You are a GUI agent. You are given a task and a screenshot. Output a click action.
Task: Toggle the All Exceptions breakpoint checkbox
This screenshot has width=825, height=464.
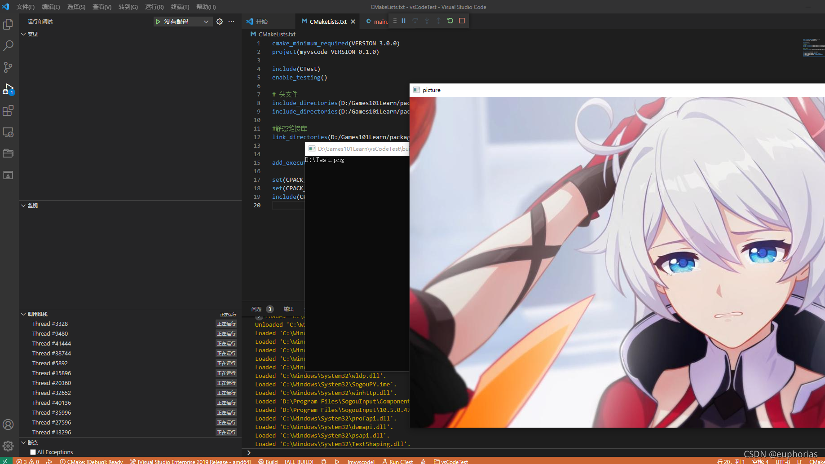[x=33, y=452]
